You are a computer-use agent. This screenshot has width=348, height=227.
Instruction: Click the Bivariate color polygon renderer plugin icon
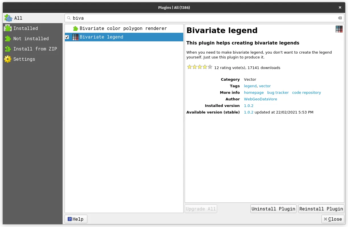(75, 28)
